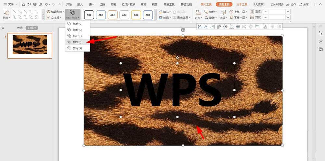This screenshot has width=325, height=161.
Task: Select the orange-outlined Abc shape style
Action: point(112,15)
